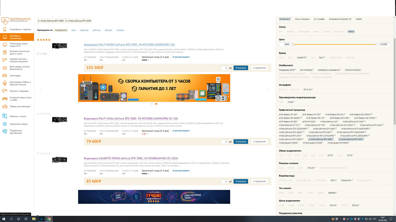396x222 pixels.
Task: Toggle Есть в Магазине filter
Action: (x=302, y=19)
